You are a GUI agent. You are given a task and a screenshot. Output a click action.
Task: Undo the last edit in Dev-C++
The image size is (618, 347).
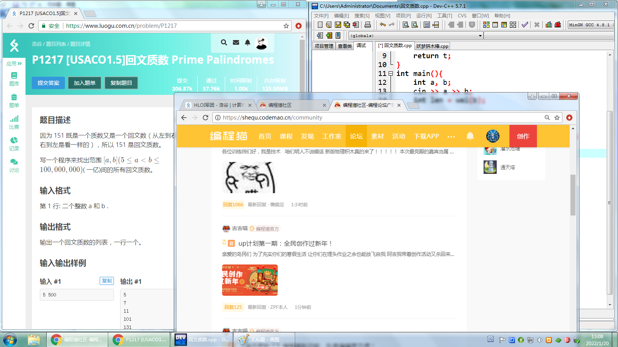[x=383, y=25]
